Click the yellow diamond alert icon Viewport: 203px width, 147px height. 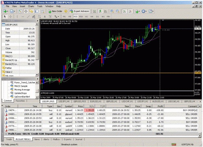(66, 11)
